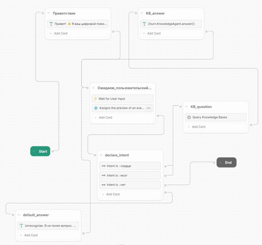The width and height of the screenshot is (262, 245).
Task: Click intent arrow icon beside сердце
Action: click(103, 166)
